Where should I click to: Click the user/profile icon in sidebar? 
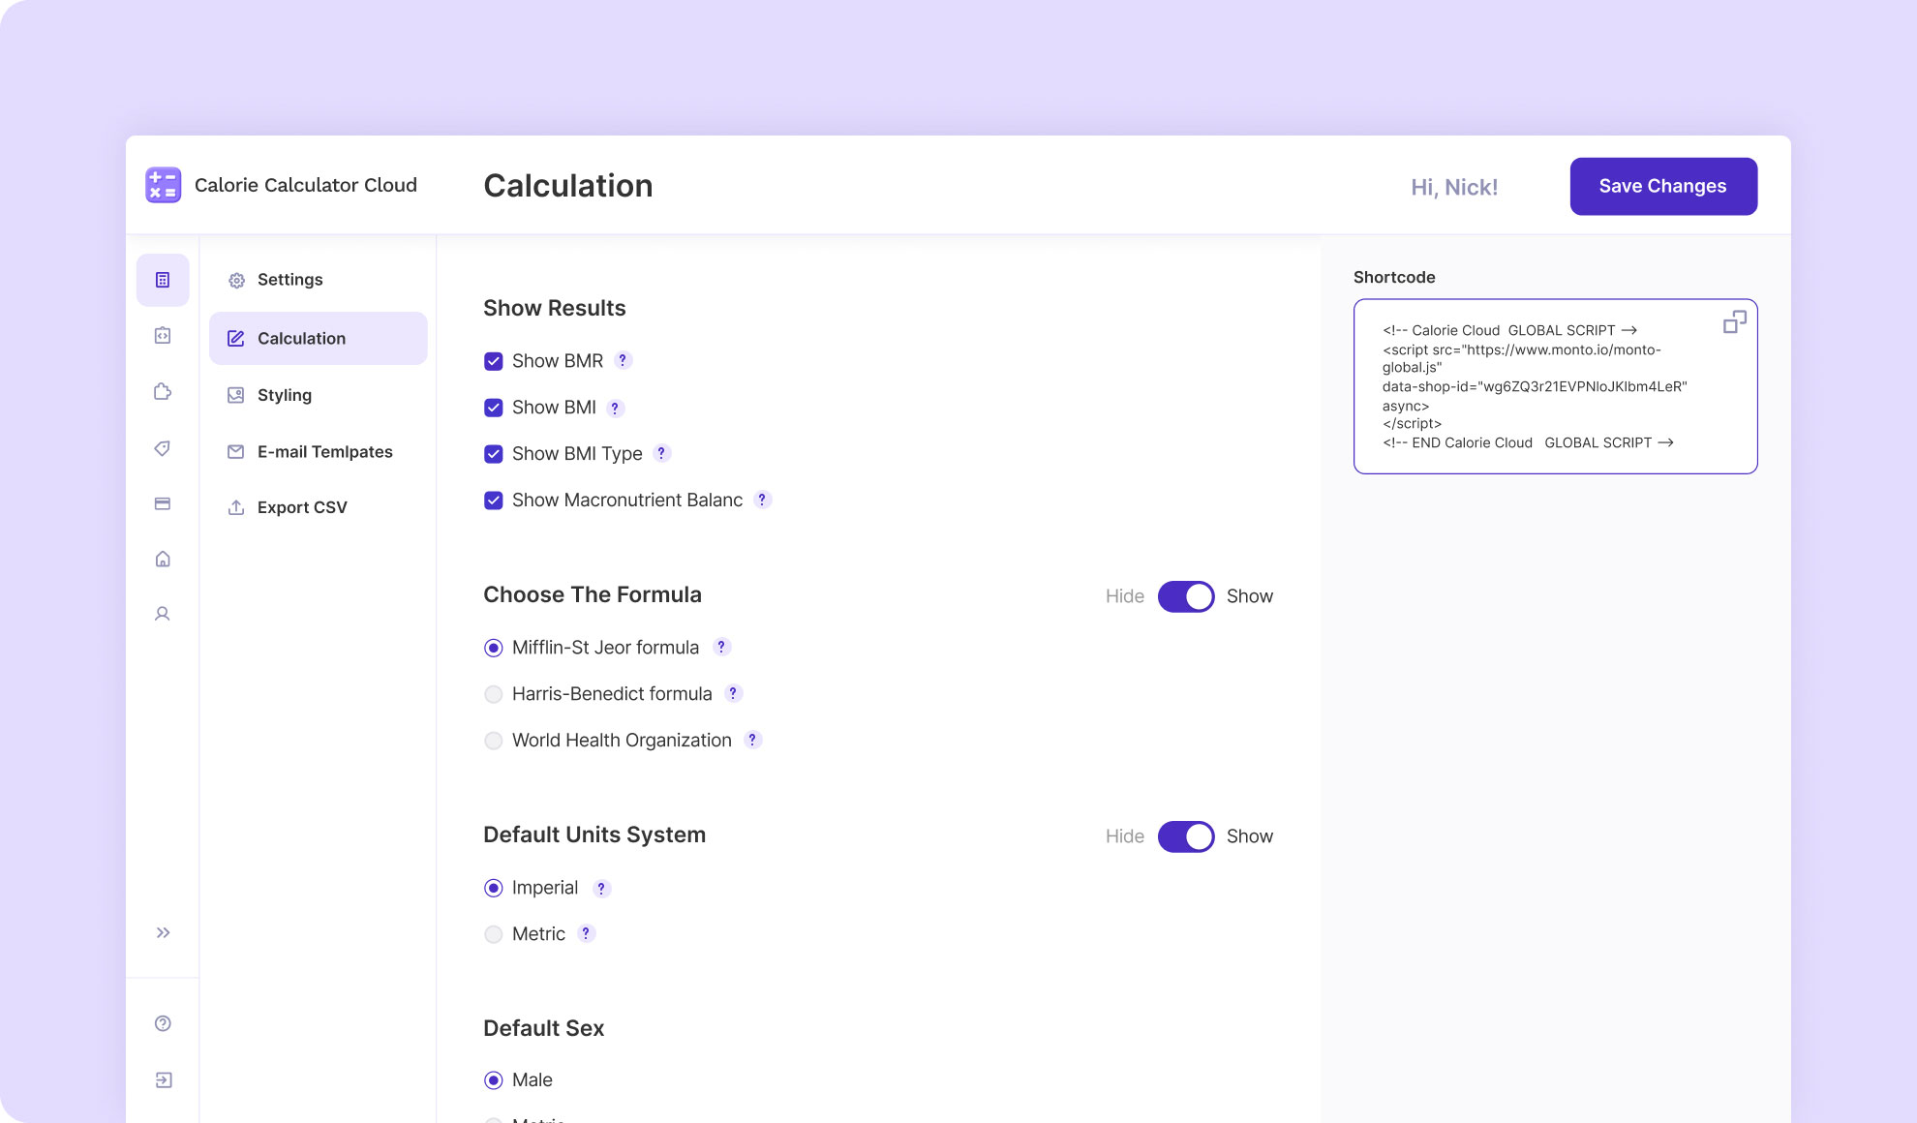point(163,614)
